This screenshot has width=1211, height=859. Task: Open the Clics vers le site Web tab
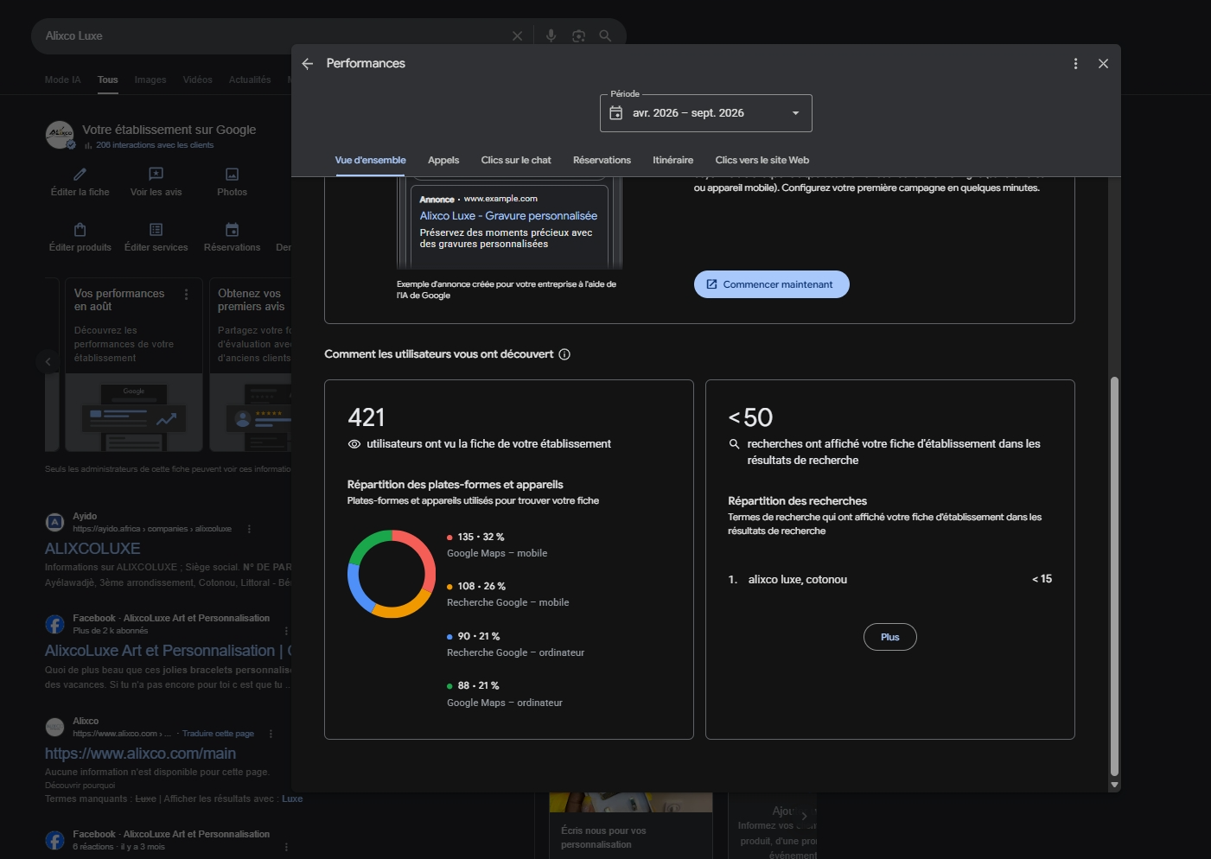pyautogui.click(x=762, y=160)
